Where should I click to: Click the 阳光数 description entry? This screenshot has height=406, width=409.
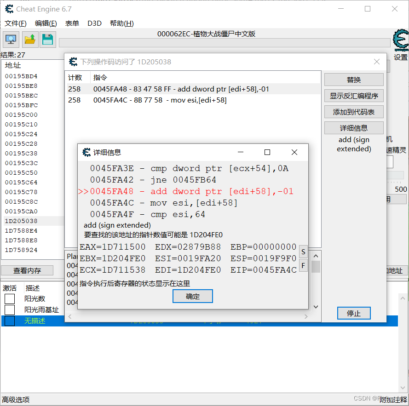35,299
